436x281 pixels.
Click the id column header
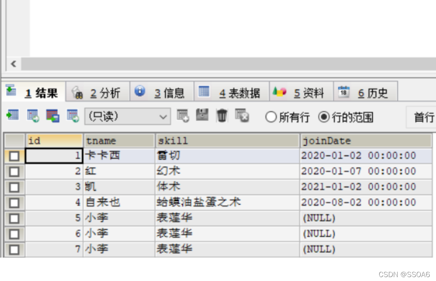(54, 140)
